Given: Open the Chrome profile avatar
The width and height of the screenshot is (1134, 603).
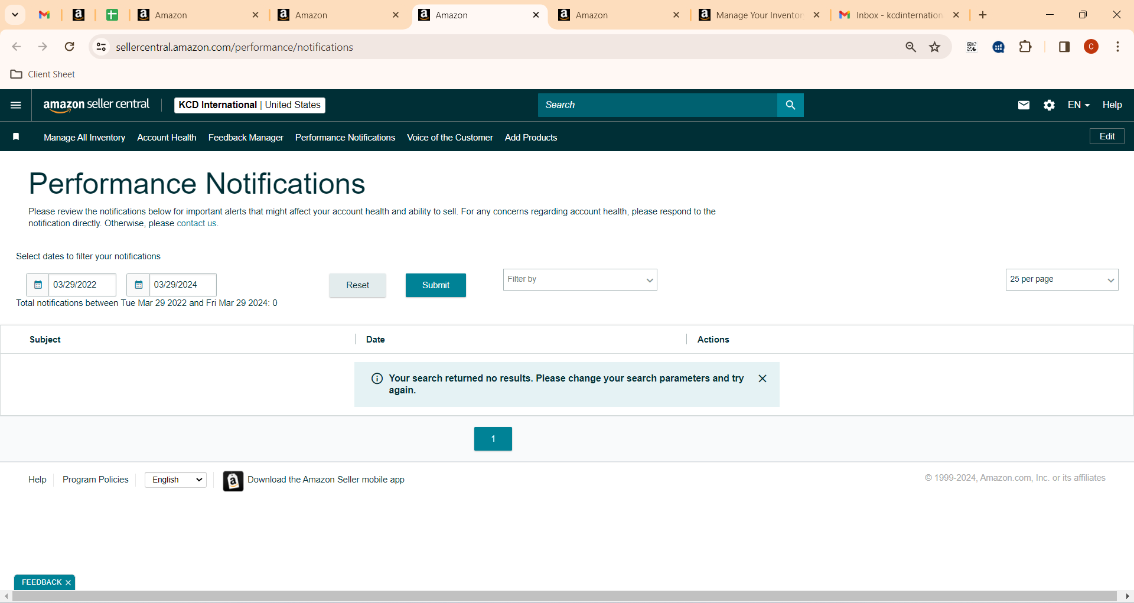Looking at the screenshot, I should pyautogui.click(x=1091, y=47).
